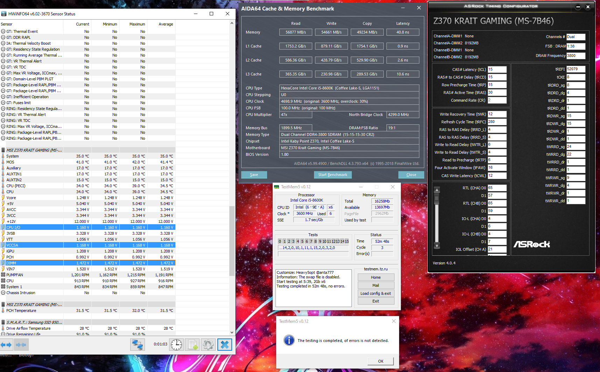The image size is (600, 372).
Task: Click Start Benchmark in AIDA64
Action: pyautogui.click(x=333, y=175)
